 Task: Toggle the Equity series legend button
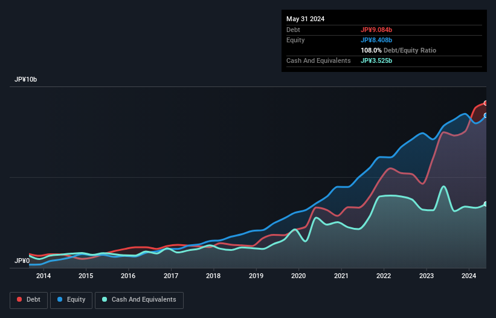click(71, 300)
